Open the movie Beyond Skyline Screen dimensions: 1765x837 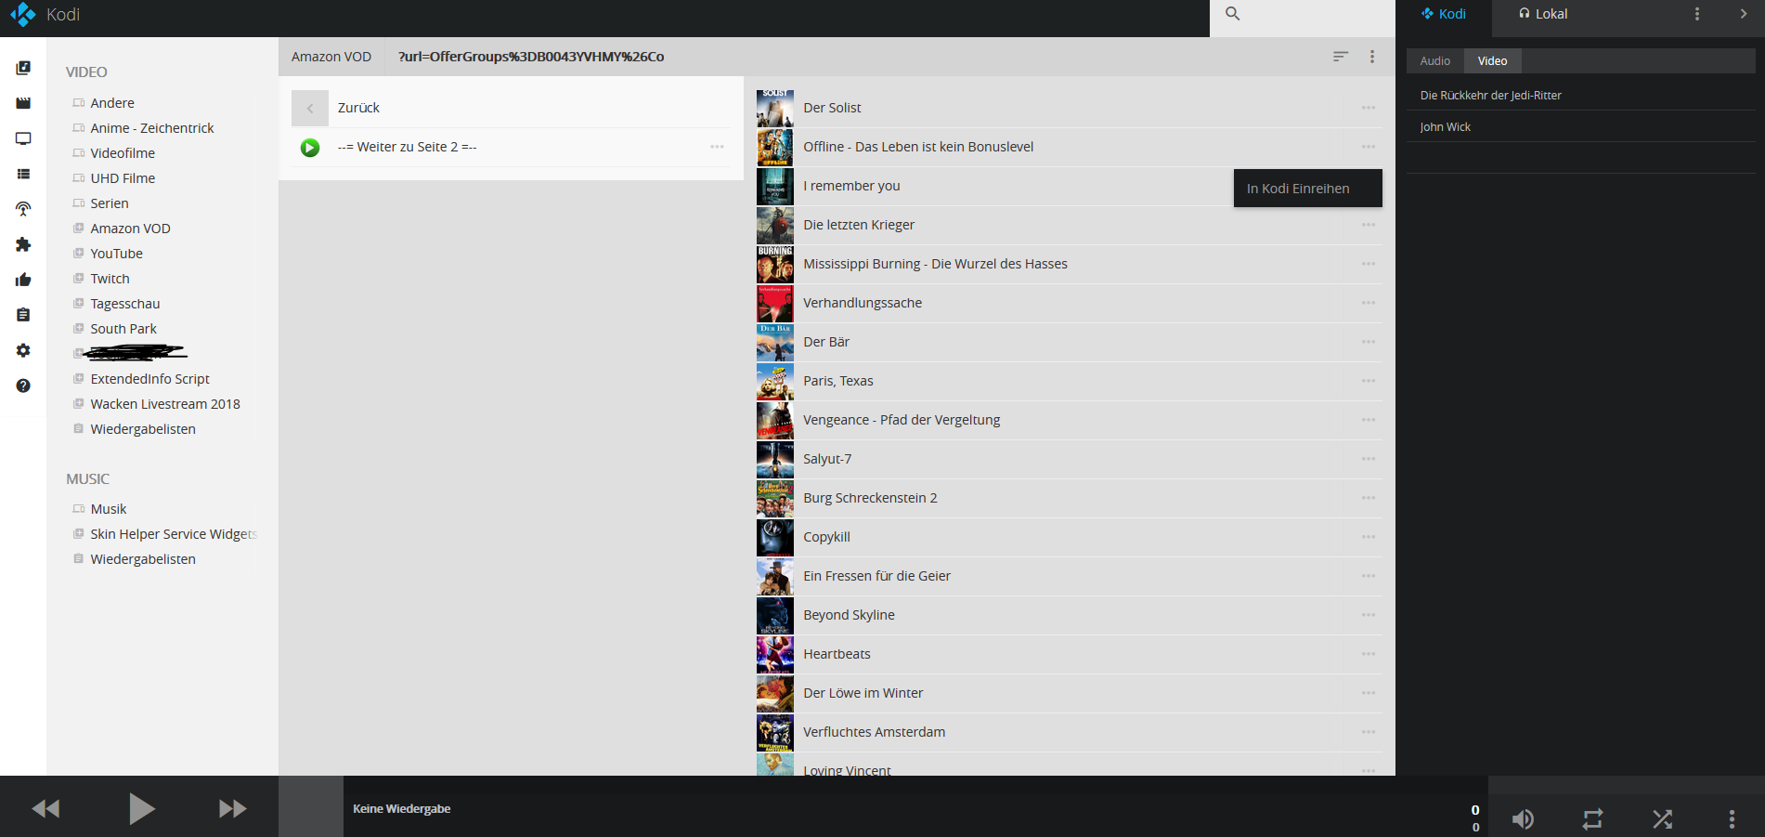849,615
